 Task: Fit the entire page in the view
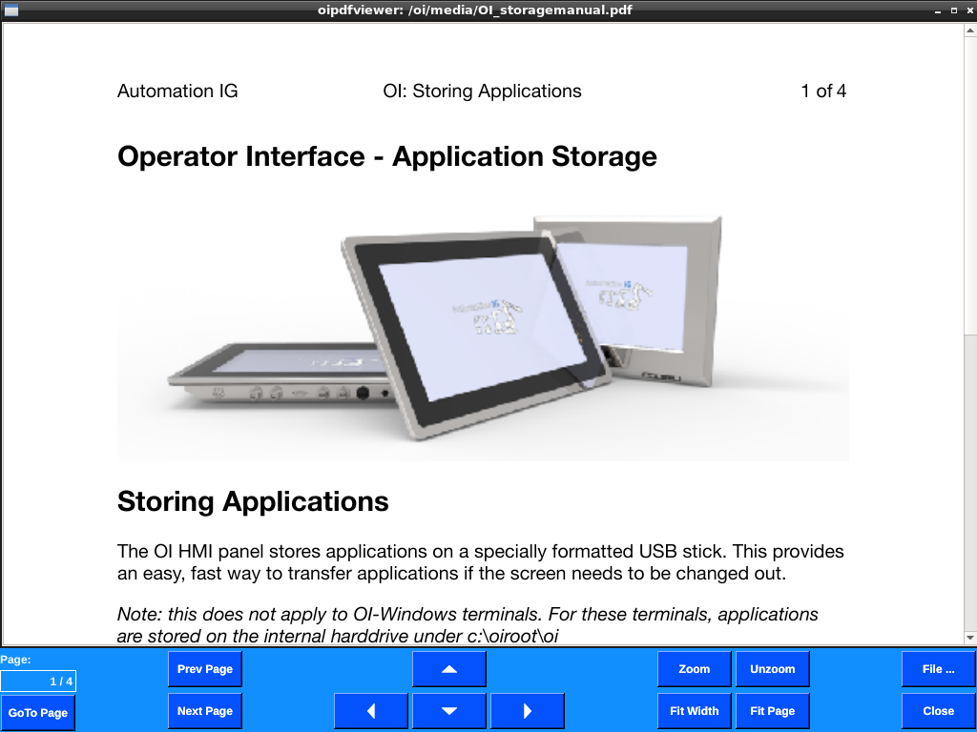coord(772,711)
